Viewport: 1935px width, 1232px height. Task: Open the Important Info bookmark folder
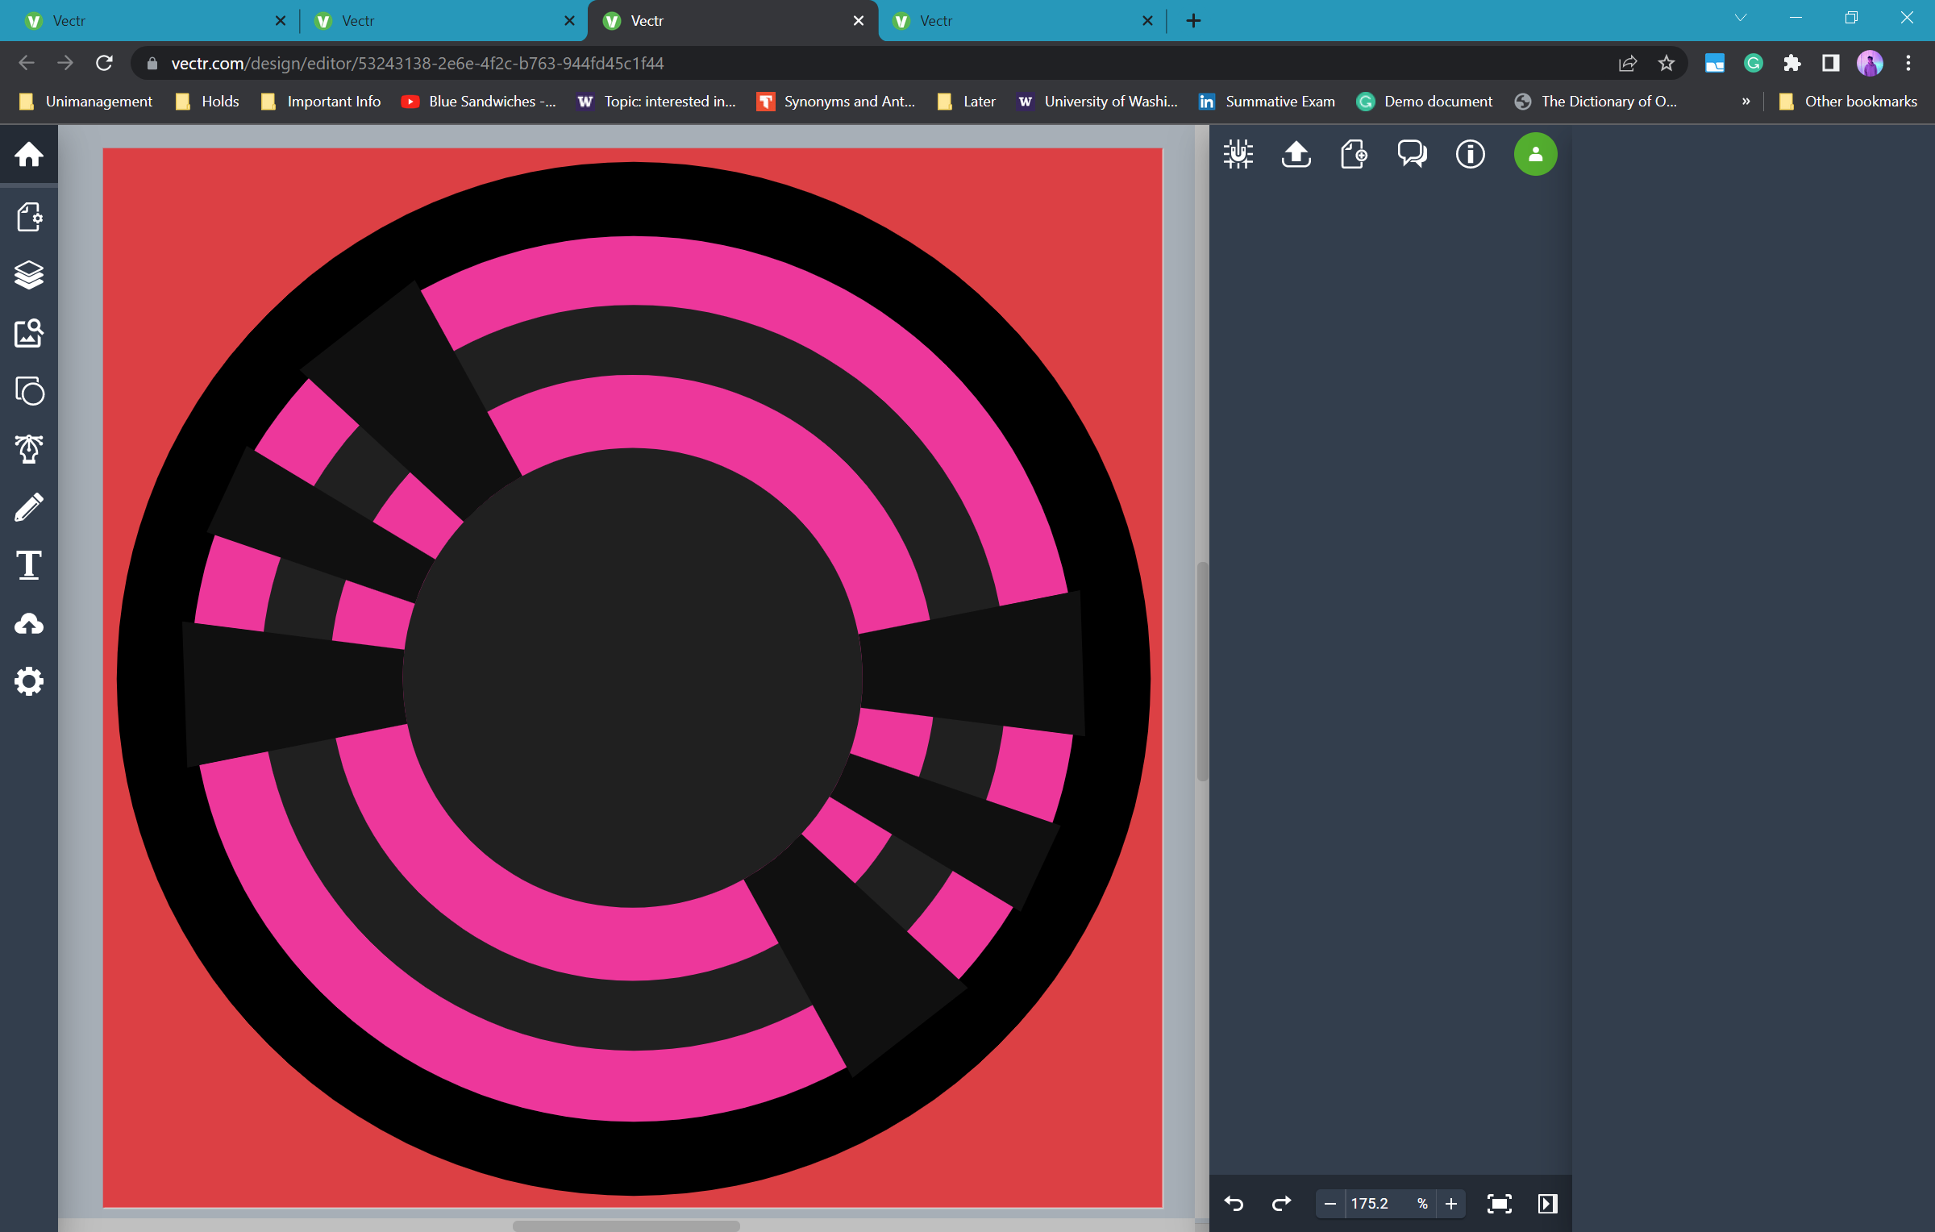pyautogui.click(x=322, y=102)
